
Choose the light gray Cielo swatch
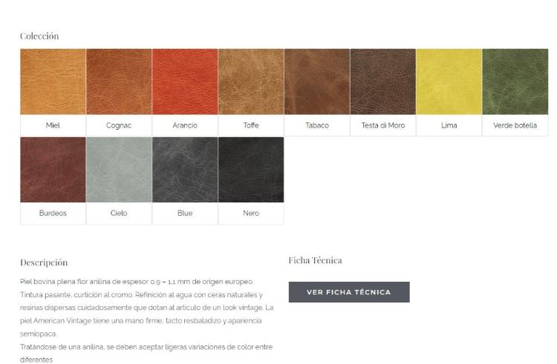point(119,170)
